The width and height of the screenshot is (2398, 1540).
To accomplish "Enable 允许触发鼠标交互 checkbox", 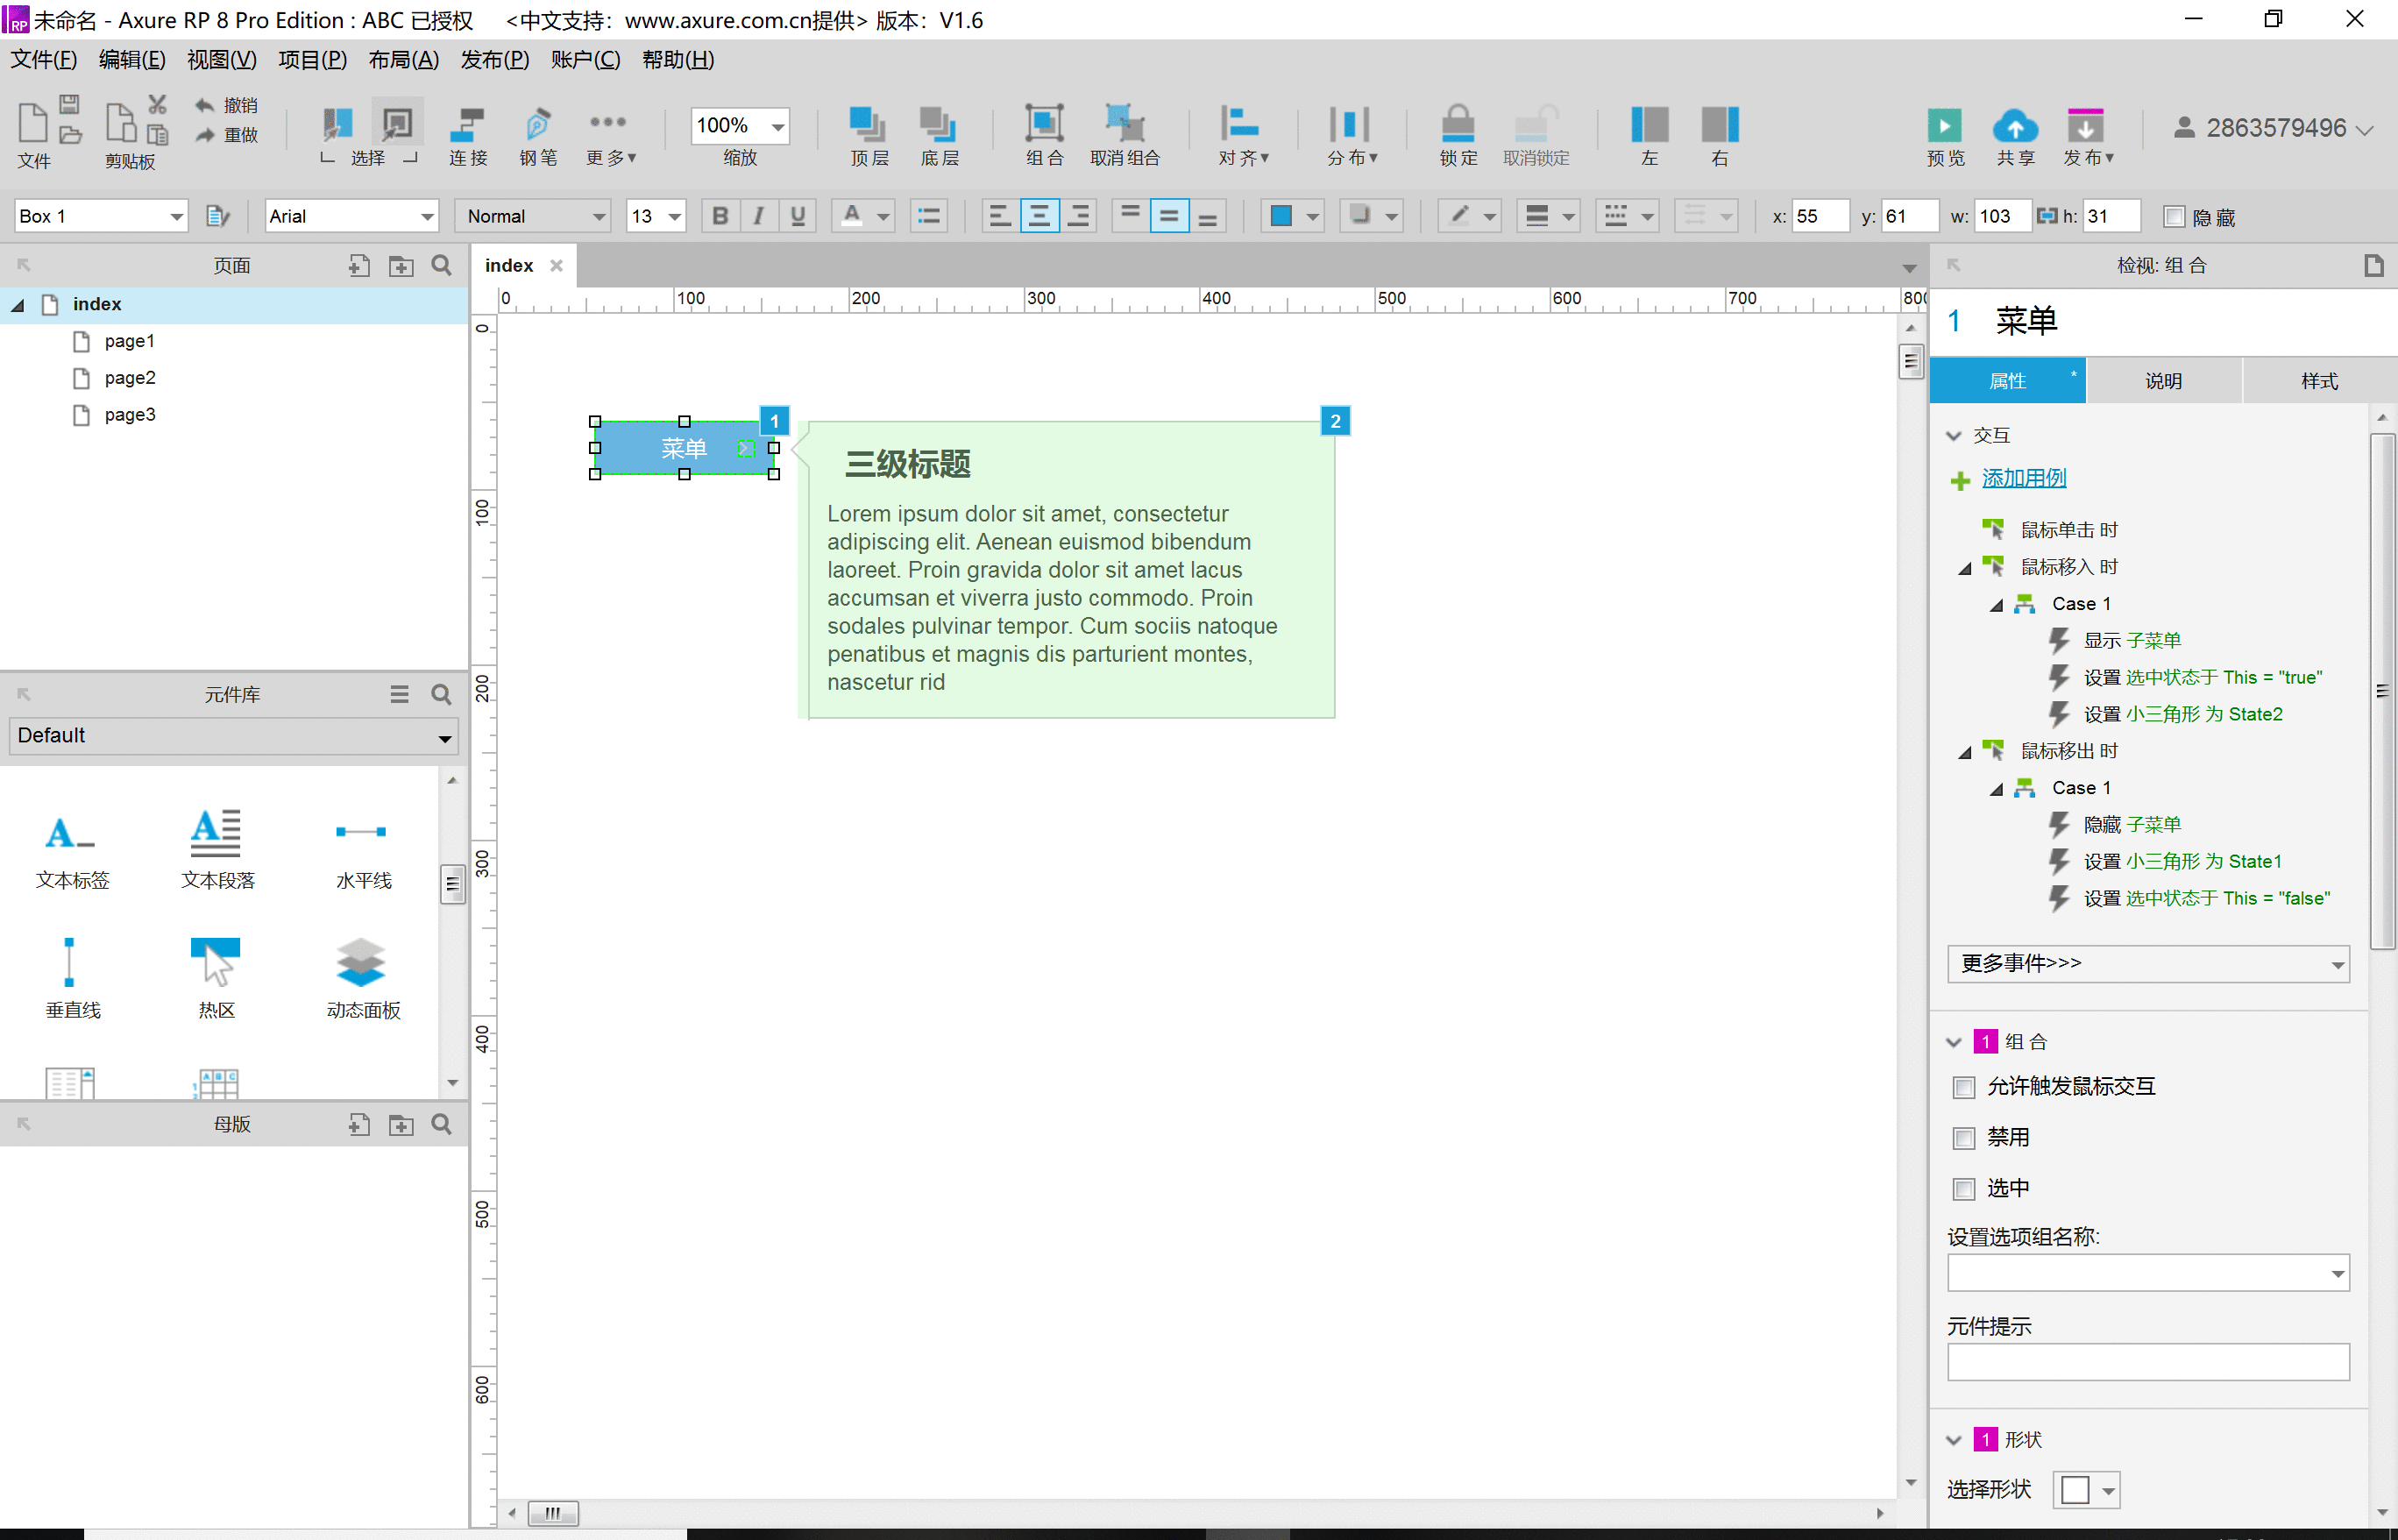I will [x=1959, y=1087].
